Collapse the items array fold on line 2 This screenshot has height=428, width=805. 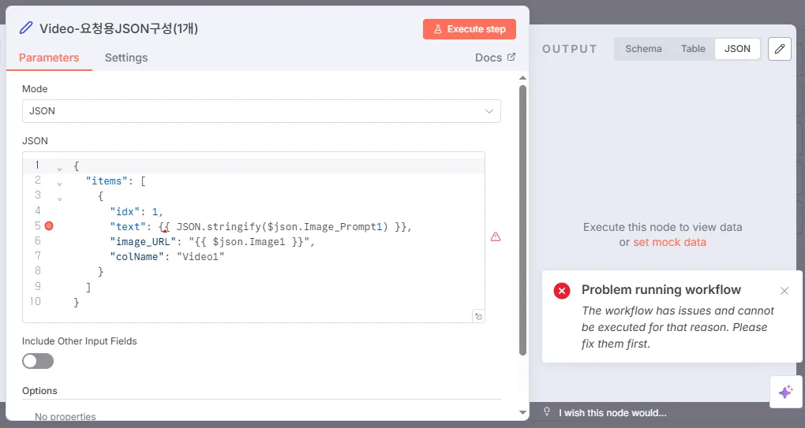(59, 183)
